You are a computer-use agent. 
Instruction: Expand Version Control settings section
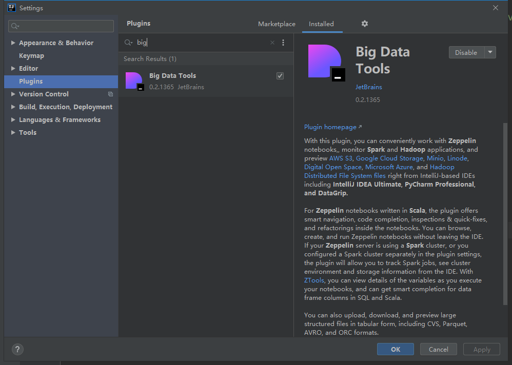coord(13,94)
